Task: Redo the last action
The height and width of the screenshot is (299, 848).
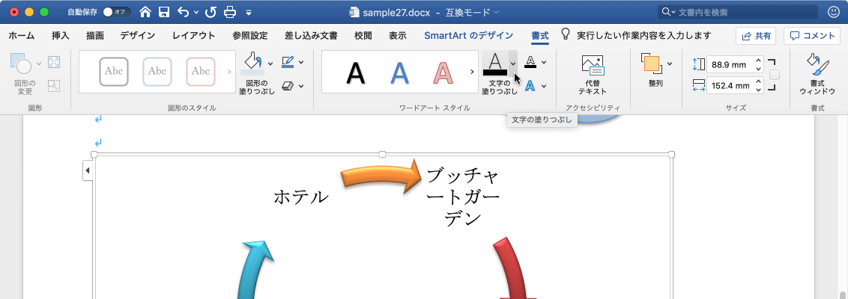Action: click(211, 11)
